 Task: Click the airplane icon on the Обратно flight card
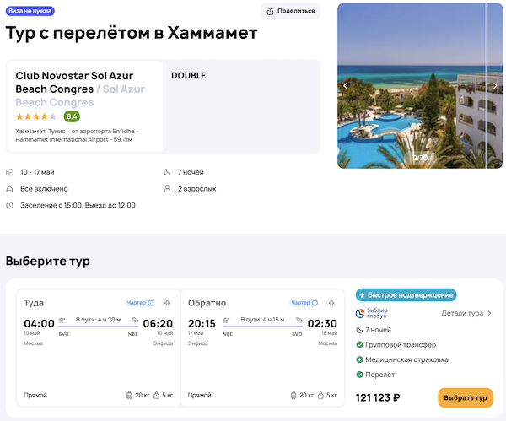coord(331,303)
